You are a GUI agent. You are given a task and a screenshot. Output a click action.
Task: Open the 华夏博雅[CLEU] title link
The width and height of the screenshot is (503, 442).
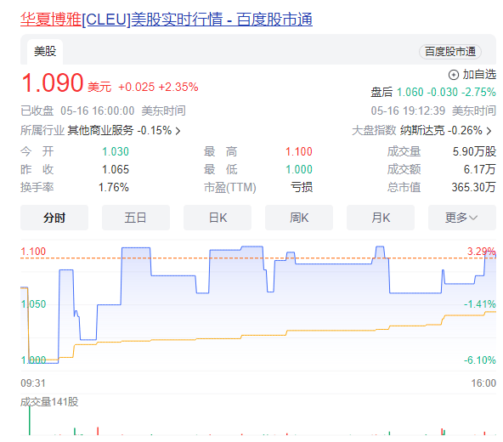coord(167,20)
